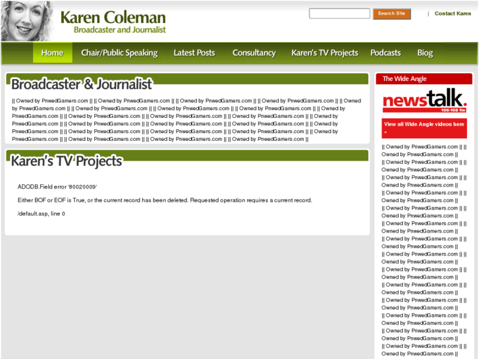
Task: Click the '/default.asp, line 0' text
Action: 42,214
